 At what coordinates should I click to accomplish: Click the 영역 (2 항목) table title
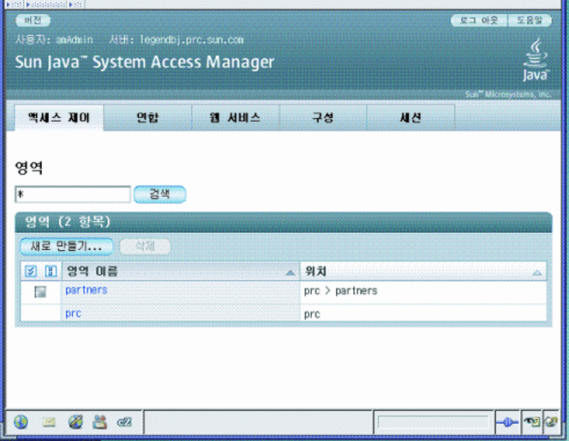pos(68,222)
